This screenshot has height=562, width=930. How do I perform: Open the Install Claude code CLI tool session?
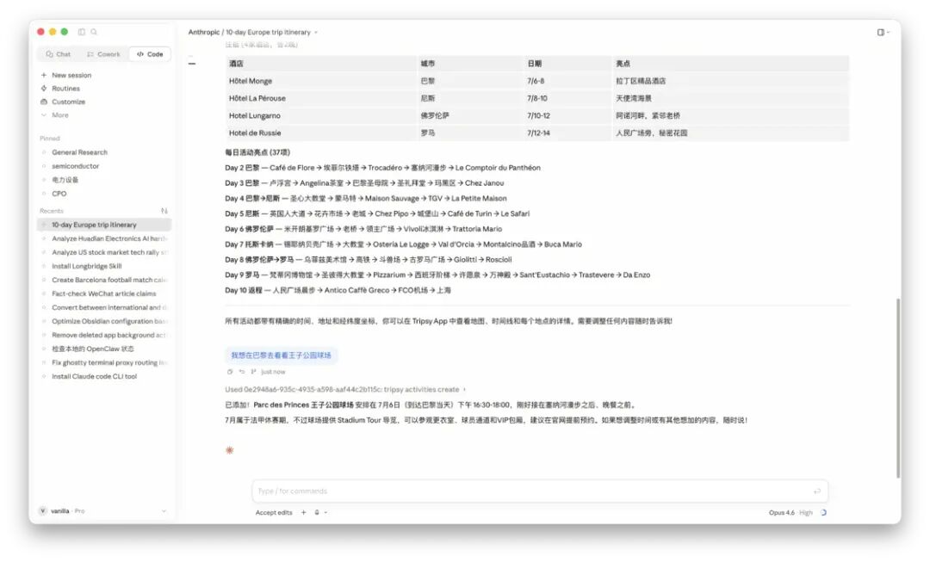[x=104, y=376]
